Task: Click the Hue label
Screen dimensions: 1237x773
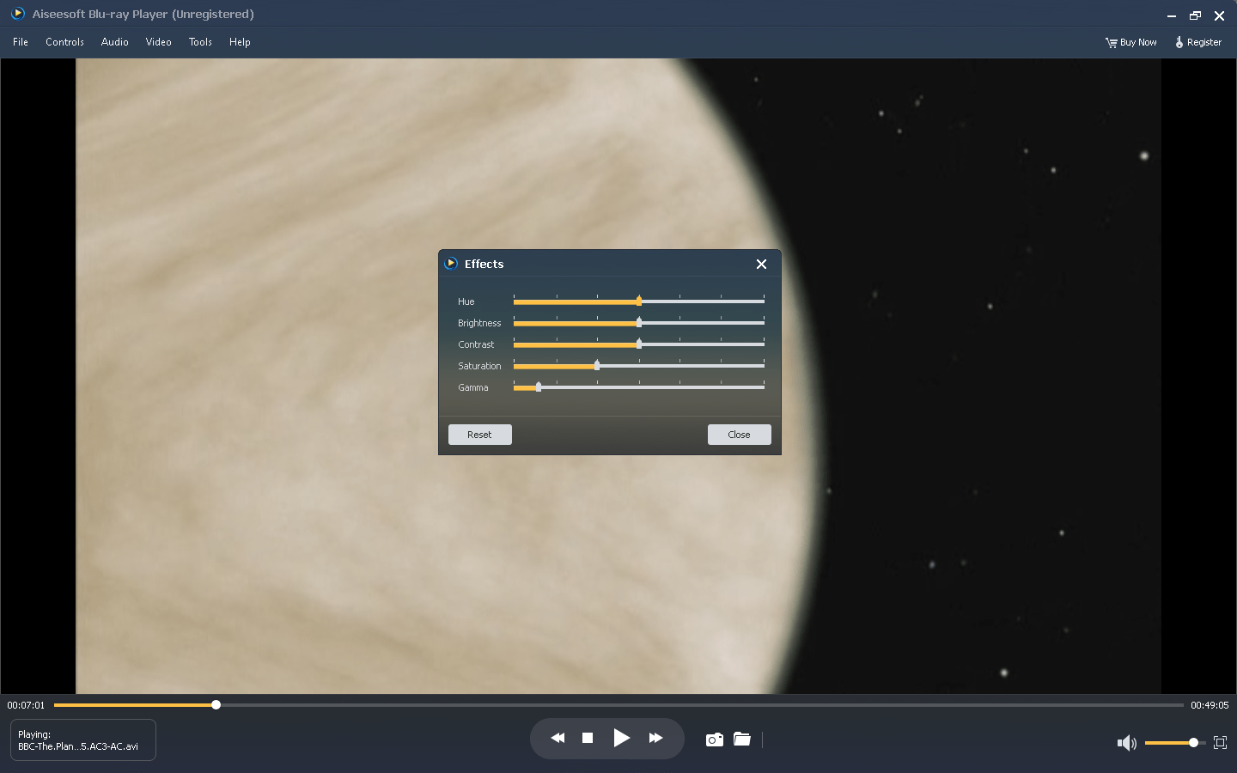Action: coord(466,301)
